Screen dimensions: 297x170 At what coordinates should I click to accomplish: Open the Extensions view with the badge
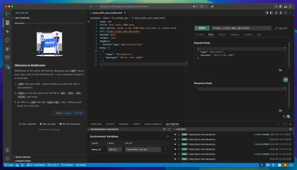7,67
